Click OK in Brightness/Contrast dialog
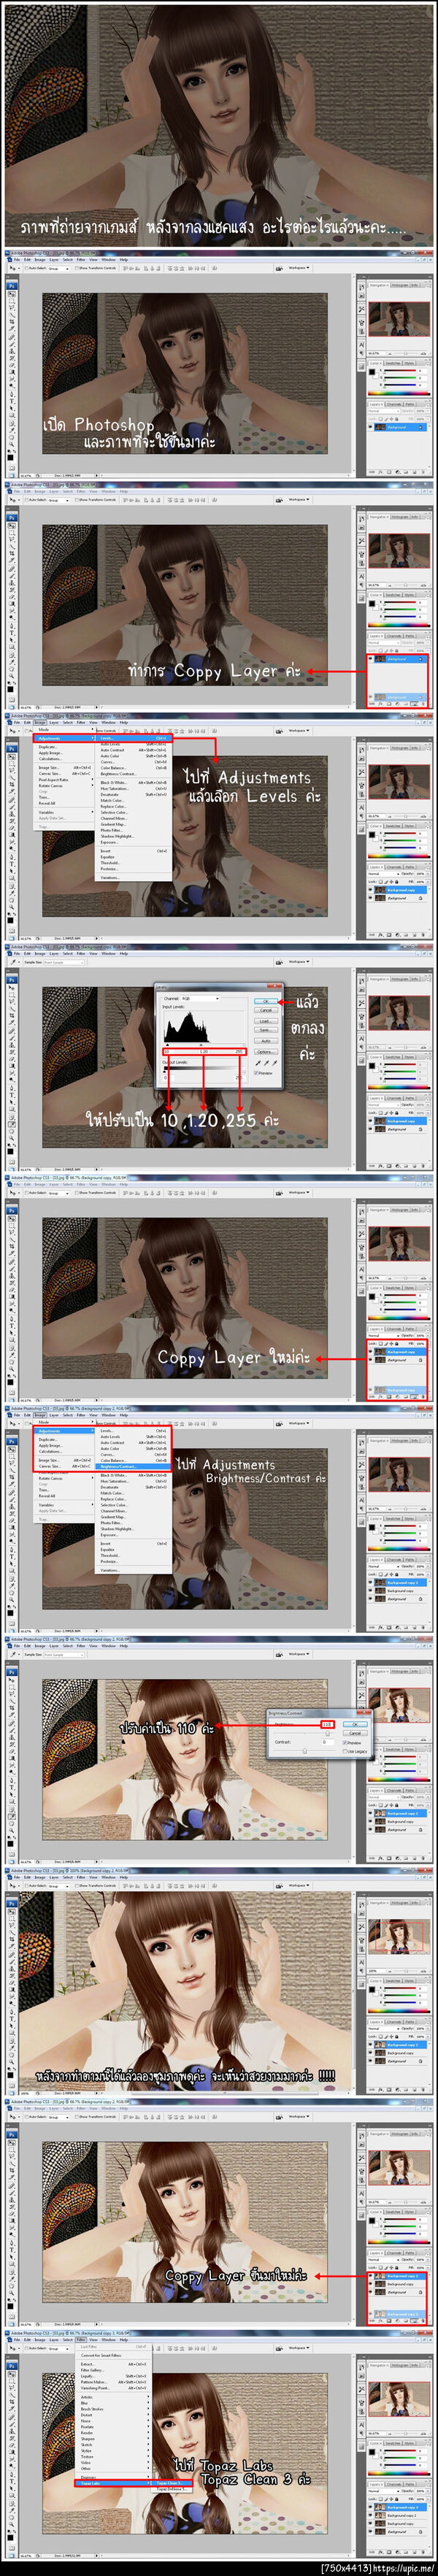 [355, 1725]
